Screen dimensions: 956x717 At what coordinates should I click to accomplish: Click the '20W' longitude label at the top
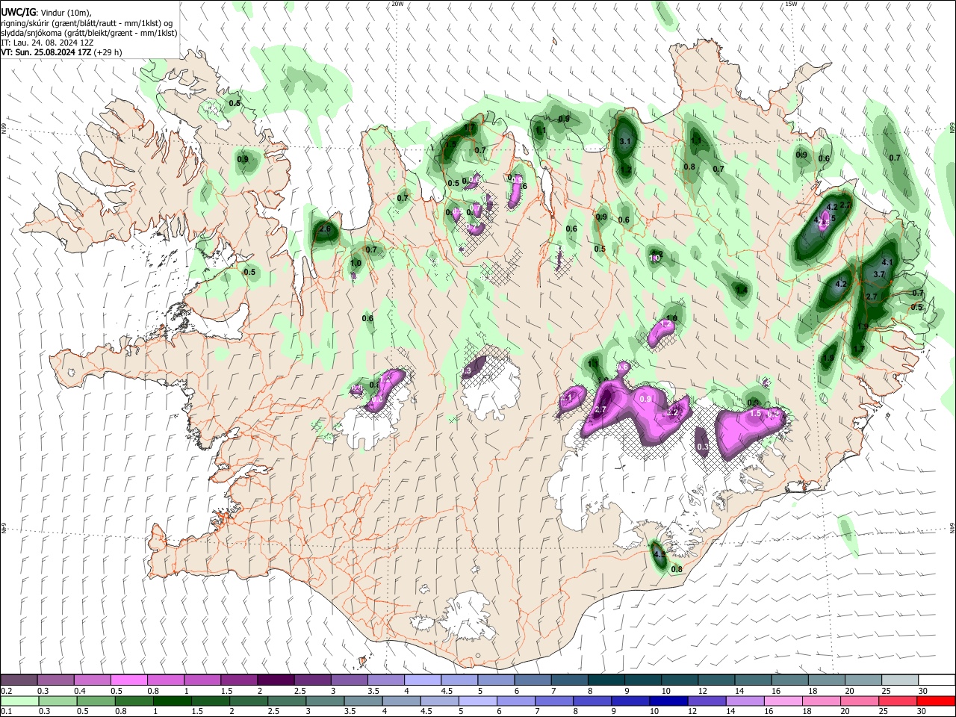(x=397, y=4)
